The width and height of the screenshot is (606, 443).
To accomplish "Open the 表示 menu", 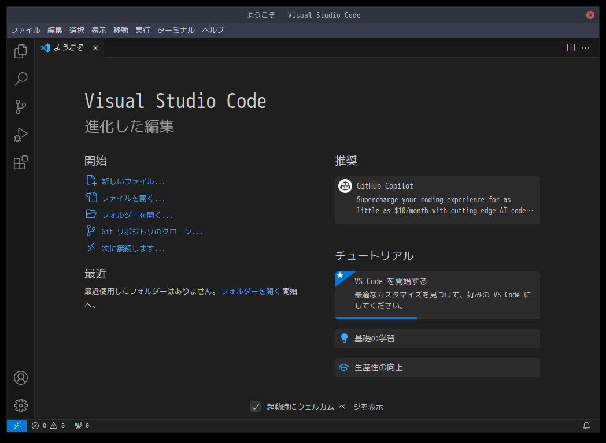I will (99, 30).
